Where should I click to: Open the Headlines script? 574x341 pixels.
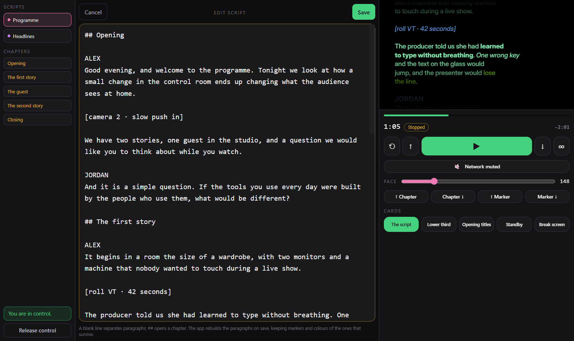point(37,36)
